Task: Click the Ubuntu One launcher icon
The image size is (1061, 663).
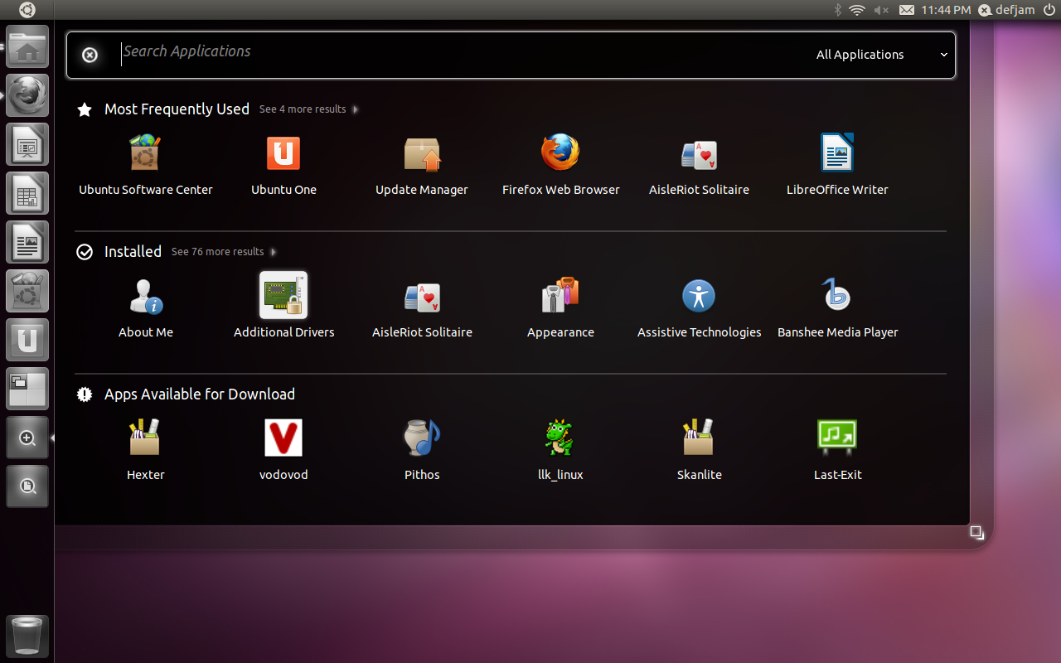Action: pos(27,340)
